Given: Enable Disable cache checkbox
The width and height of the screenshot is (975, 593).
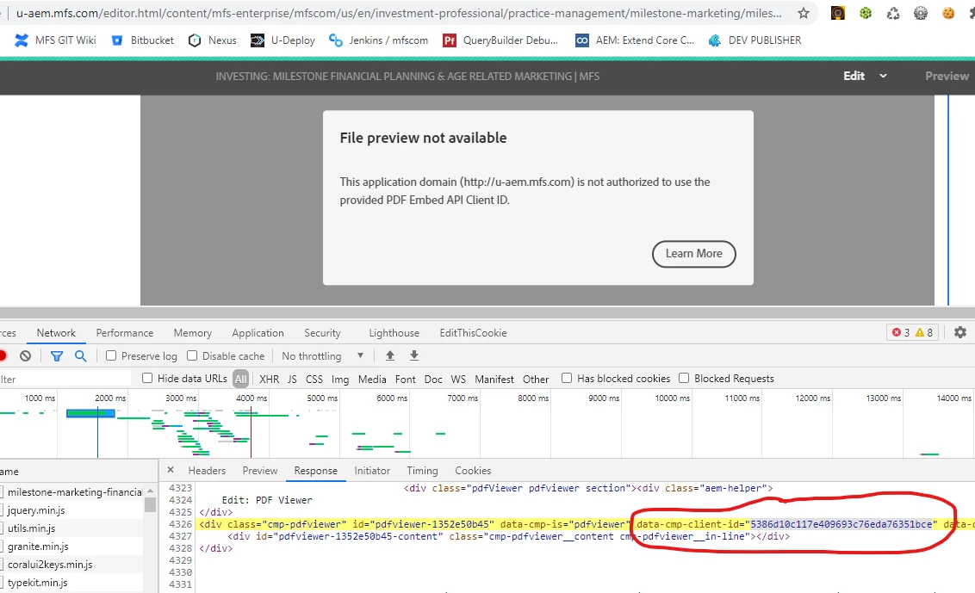Looking at the screenshot, I should pos(192,356).
